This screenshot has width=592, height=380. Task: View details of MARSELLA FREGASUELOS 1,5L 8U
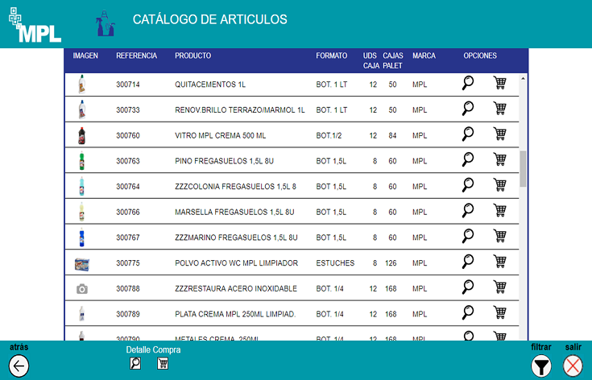pyautogui.click(x=468, y=211)
